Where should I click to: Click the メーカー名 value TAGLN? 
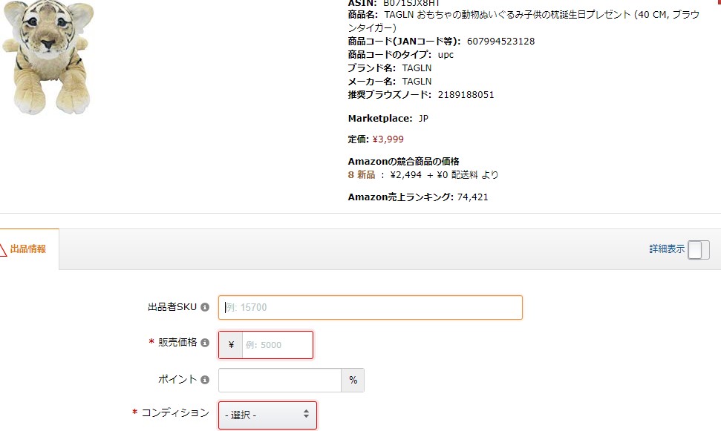coord(417,82)
